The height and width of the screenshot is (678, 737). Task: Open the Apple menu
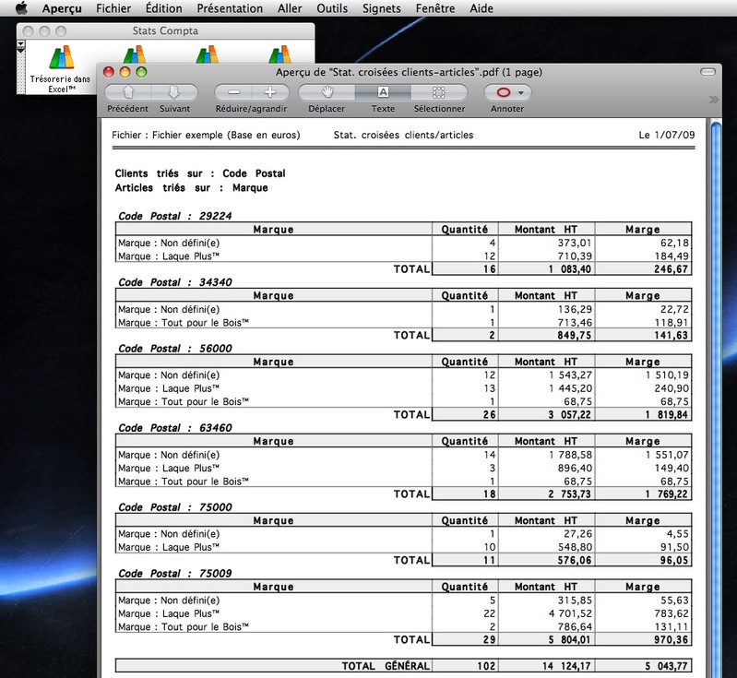click(21, 8)
